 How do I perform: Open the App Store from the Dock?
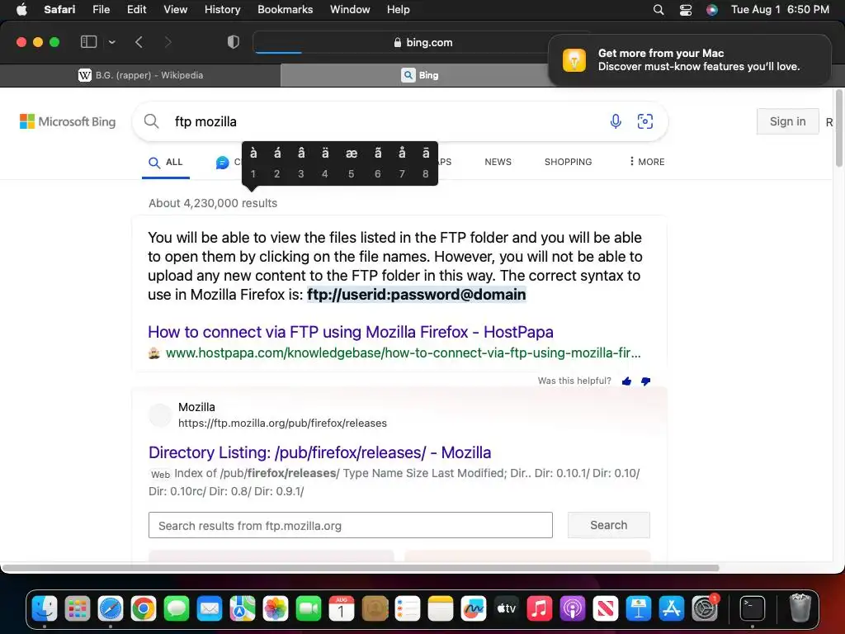(672, 608)
